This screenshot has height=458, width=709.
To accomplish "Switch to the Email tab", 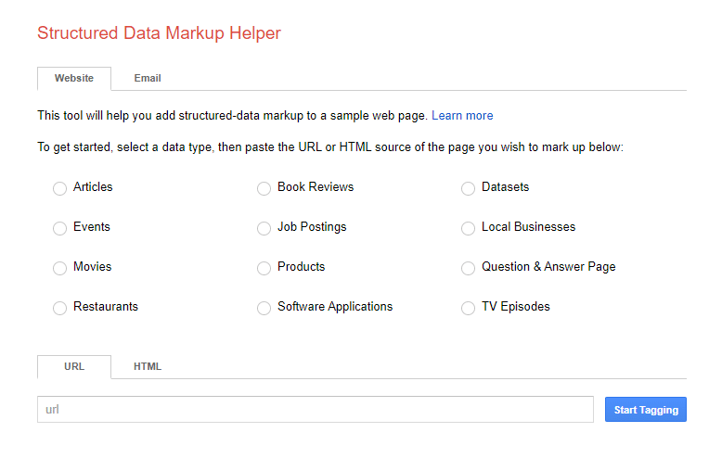I will (x=148, y=79).
